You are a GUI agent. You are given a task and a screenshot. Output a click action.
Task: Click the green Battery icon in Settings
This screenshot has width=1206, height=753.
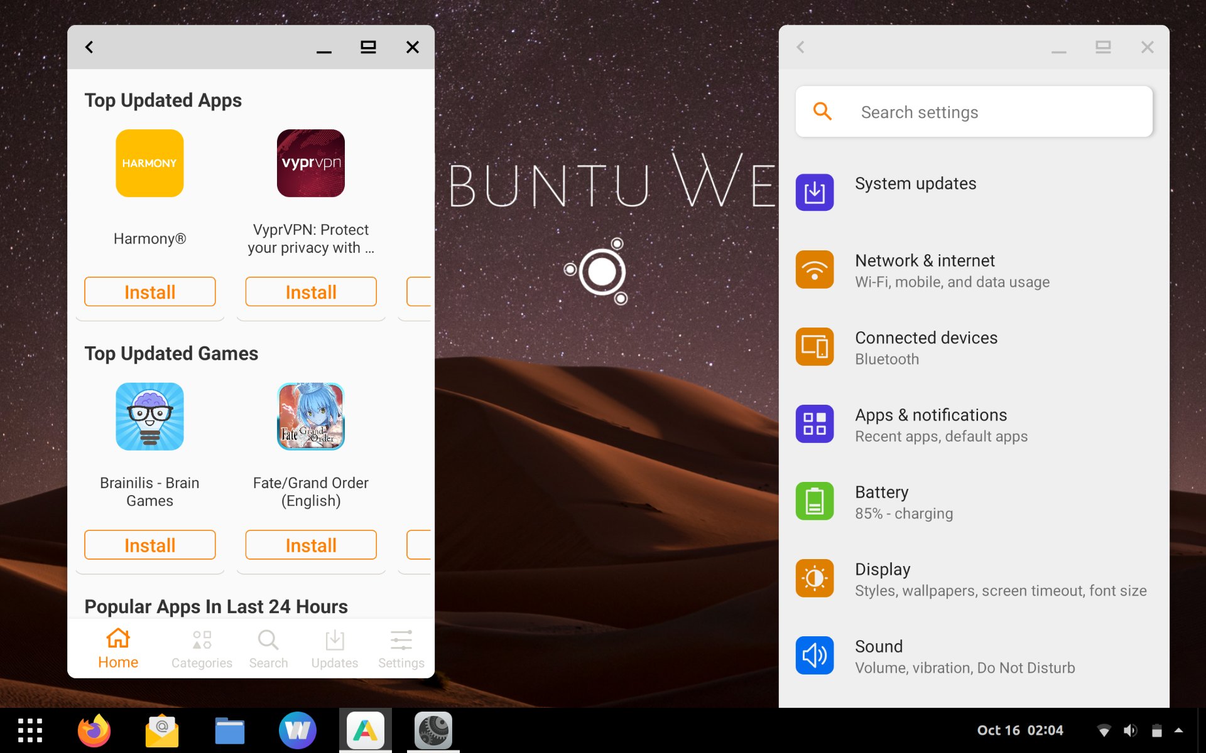[815, 501]
